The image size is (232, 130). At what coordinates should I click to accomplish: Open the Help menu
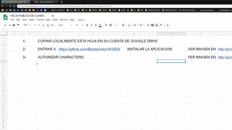(x=72, y=20)
